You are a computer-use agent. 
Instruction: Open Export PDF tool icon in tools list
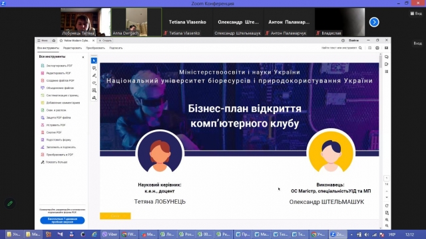tap(43, 66)
